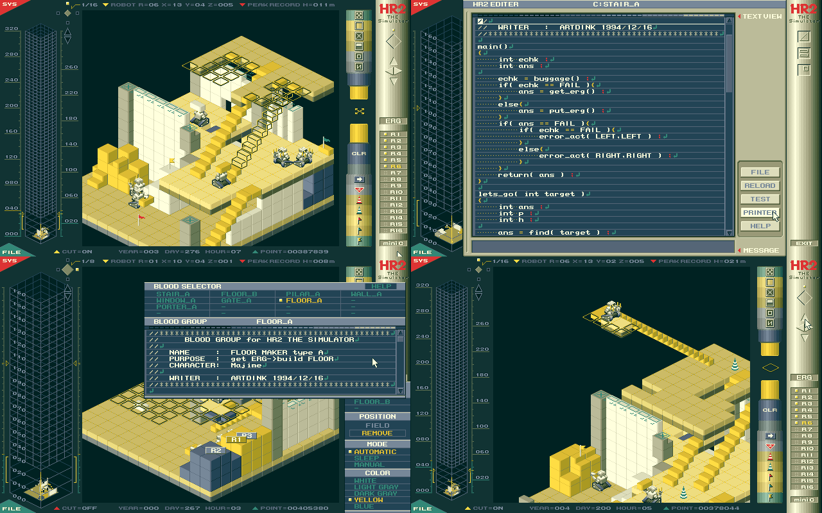This screenshot has width=822, height=513.
Task: Pick the yellow flag marker in top-left view toolbar
Action: (359, 241)
